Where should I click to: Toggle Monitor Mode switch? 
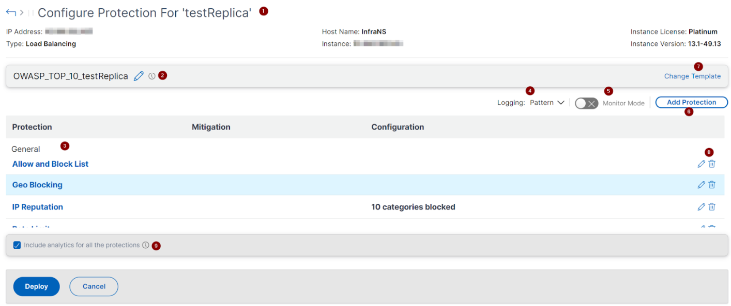pos(586,103)
